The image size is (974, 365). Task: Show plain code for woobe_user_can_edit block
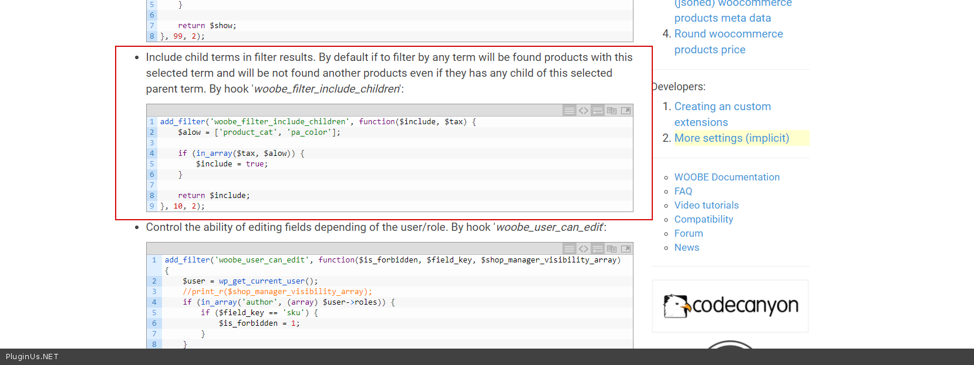pyautogui.click(x=583, y=249)
